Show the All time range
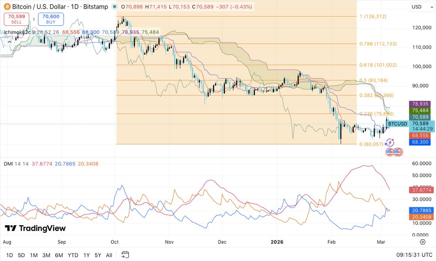The image size is (436, 261). pyautogui.click(x=109, y=255)
